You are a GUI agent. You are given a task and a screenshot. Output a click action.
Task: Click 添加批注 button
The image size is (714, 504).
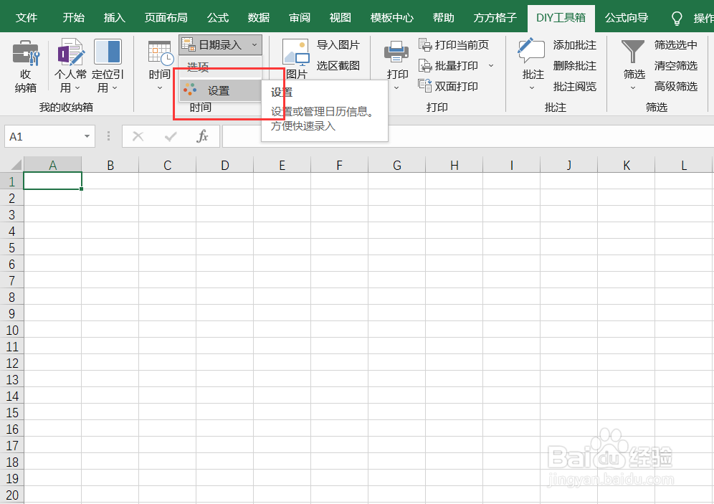[x=575, y=45]
